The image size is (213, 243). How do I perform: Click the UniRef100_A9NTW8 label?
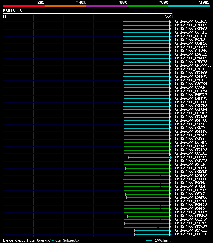pos(191,121)
